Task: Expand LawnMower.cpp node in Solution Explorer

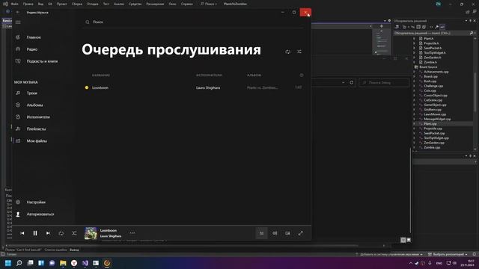Action: [x=415, y=114]
